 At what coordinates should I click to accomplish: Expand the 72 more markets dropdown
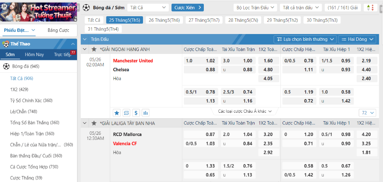(x=367, y=113)
